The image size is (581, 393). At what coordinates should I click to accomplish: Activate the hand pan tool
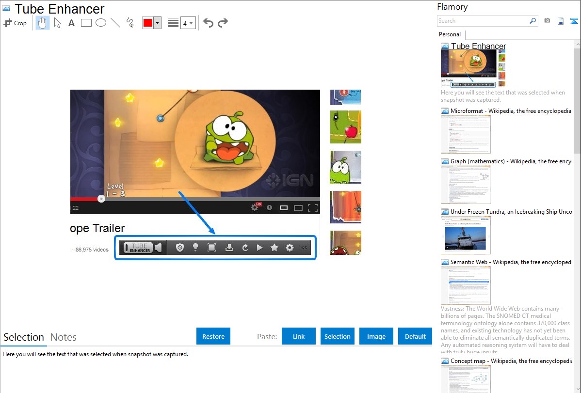[x=43, y=23]
